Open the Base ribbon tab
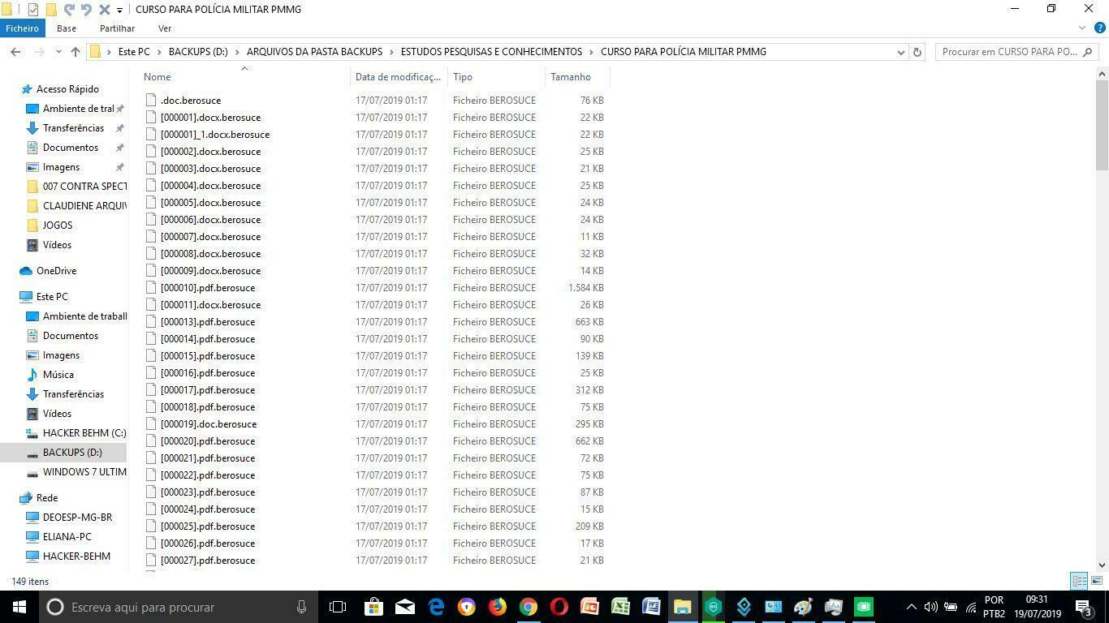1109x623 pixels. pos(67,28)
